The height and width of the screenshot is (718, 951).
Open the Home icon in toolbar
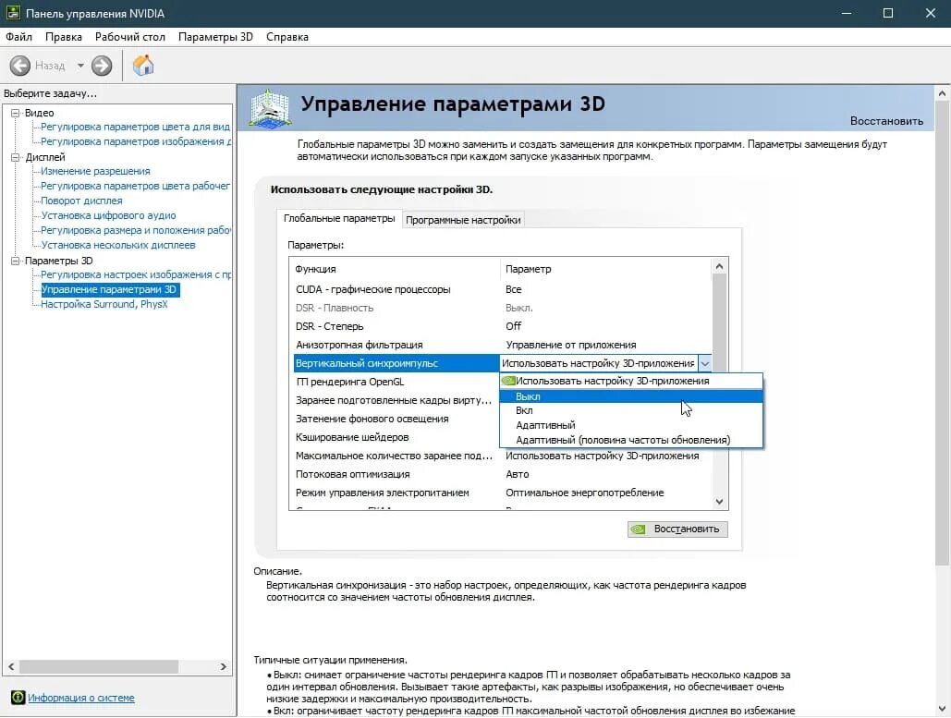[144, 65]
